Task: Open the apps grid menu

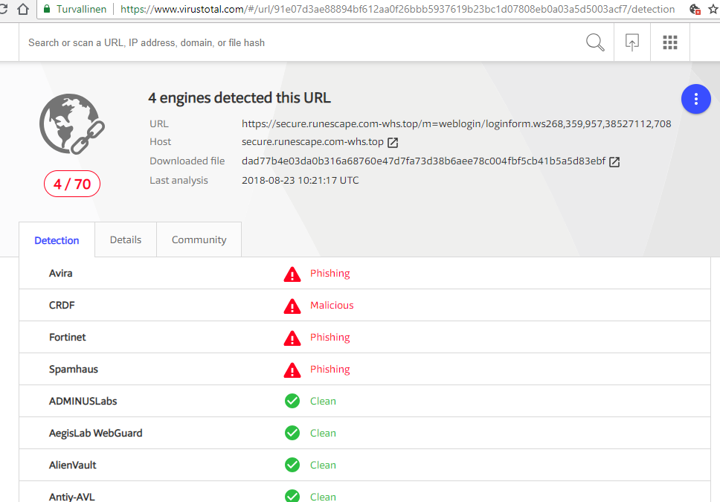Action: click(670, 42)
